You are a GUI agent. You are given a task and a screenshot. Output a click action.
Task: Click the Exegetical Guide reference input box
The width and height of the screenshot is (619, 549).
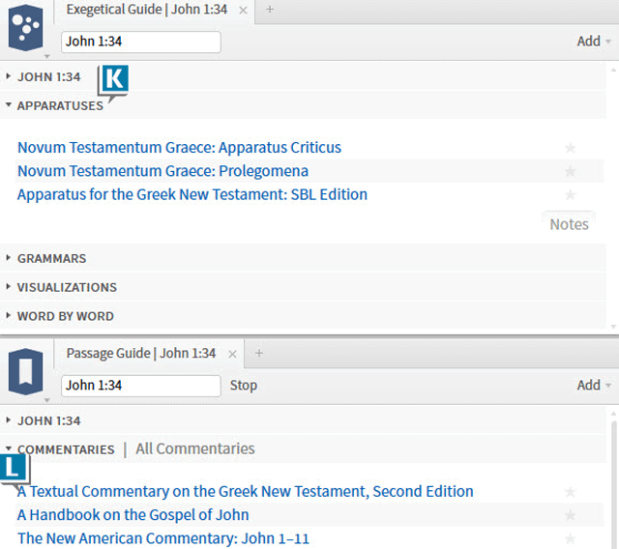(141, 42)
